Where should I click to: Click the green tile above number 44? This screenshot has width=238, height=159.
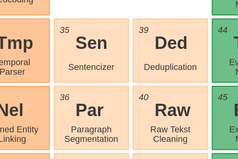pos(225,8)
